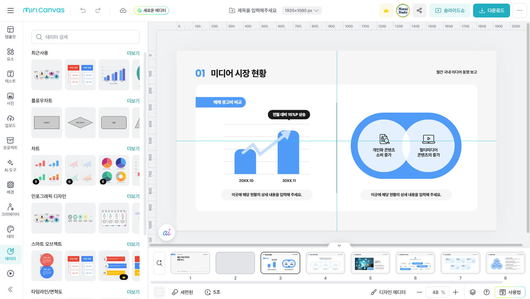Toggle the 새로운 에디터 switch

click(x=152, y=11)
